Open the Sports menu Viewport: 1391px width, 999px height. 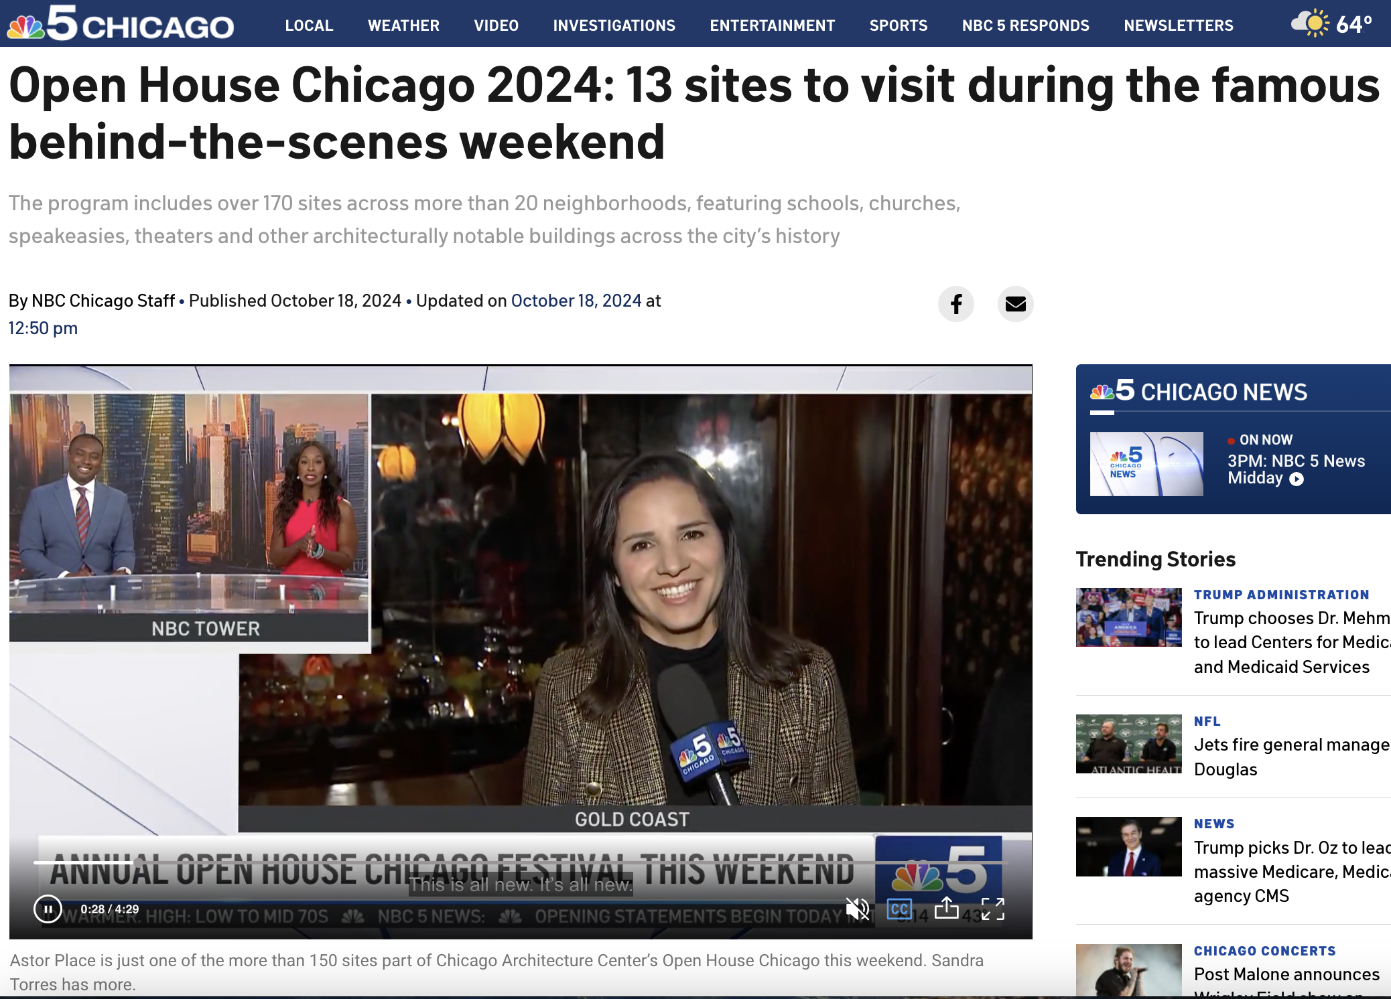899,25
